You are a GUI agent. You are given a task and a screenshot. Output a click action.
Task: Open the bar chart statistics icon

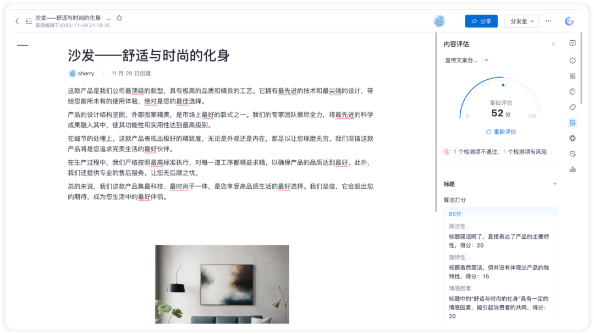pos(573,169)
